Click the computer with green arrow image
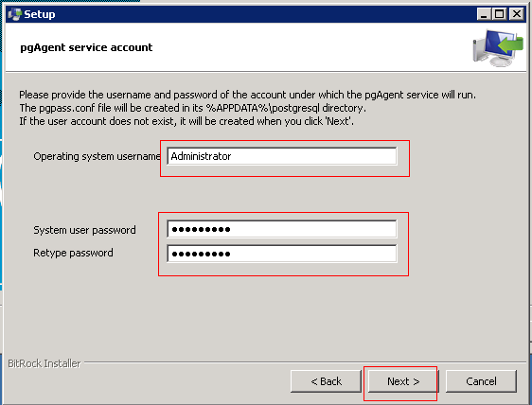Screen dimensions: 532x405 pyautogui.click(x=498, y=48)
